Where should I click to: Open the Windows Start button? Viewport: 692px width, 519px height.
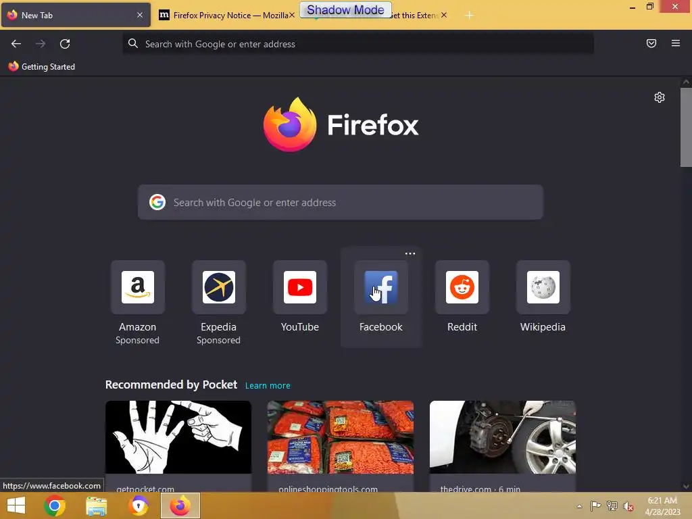[x=16, y=505]
